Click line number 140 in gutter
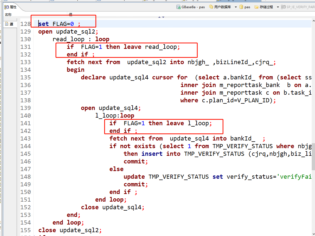This screenshot has height=236, width=315. click(x=25, y=115)
